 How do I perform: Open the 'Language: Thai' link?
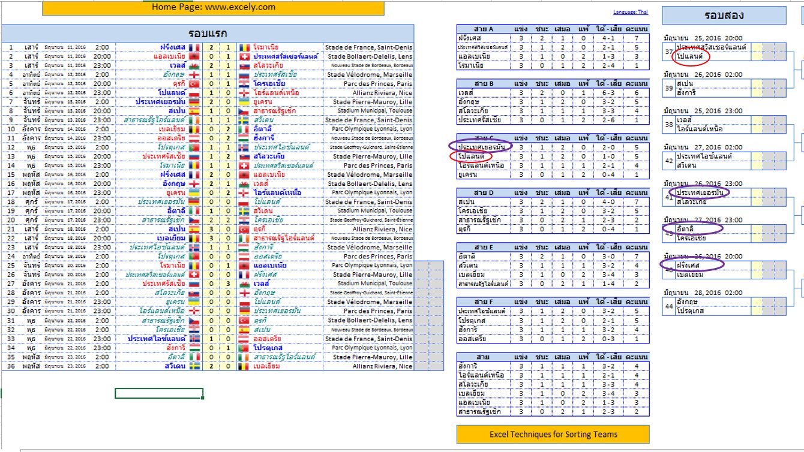click(x=631, y=12)
